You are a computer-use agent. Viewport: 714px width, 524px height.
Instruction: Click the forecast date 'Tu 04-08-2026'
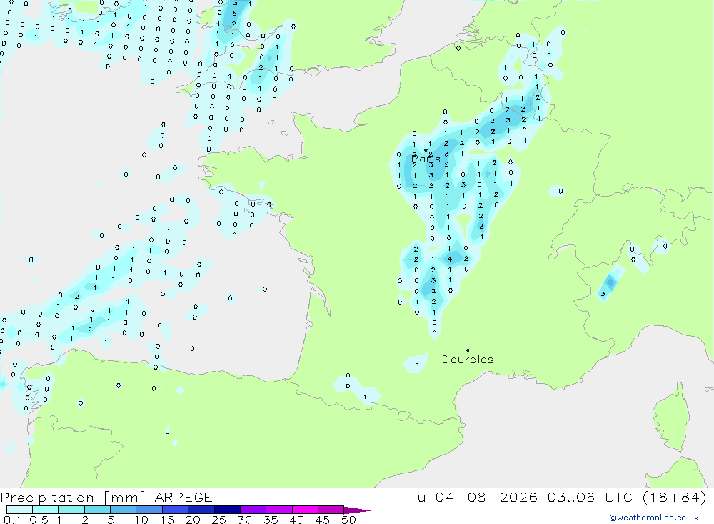pos(473,497)
